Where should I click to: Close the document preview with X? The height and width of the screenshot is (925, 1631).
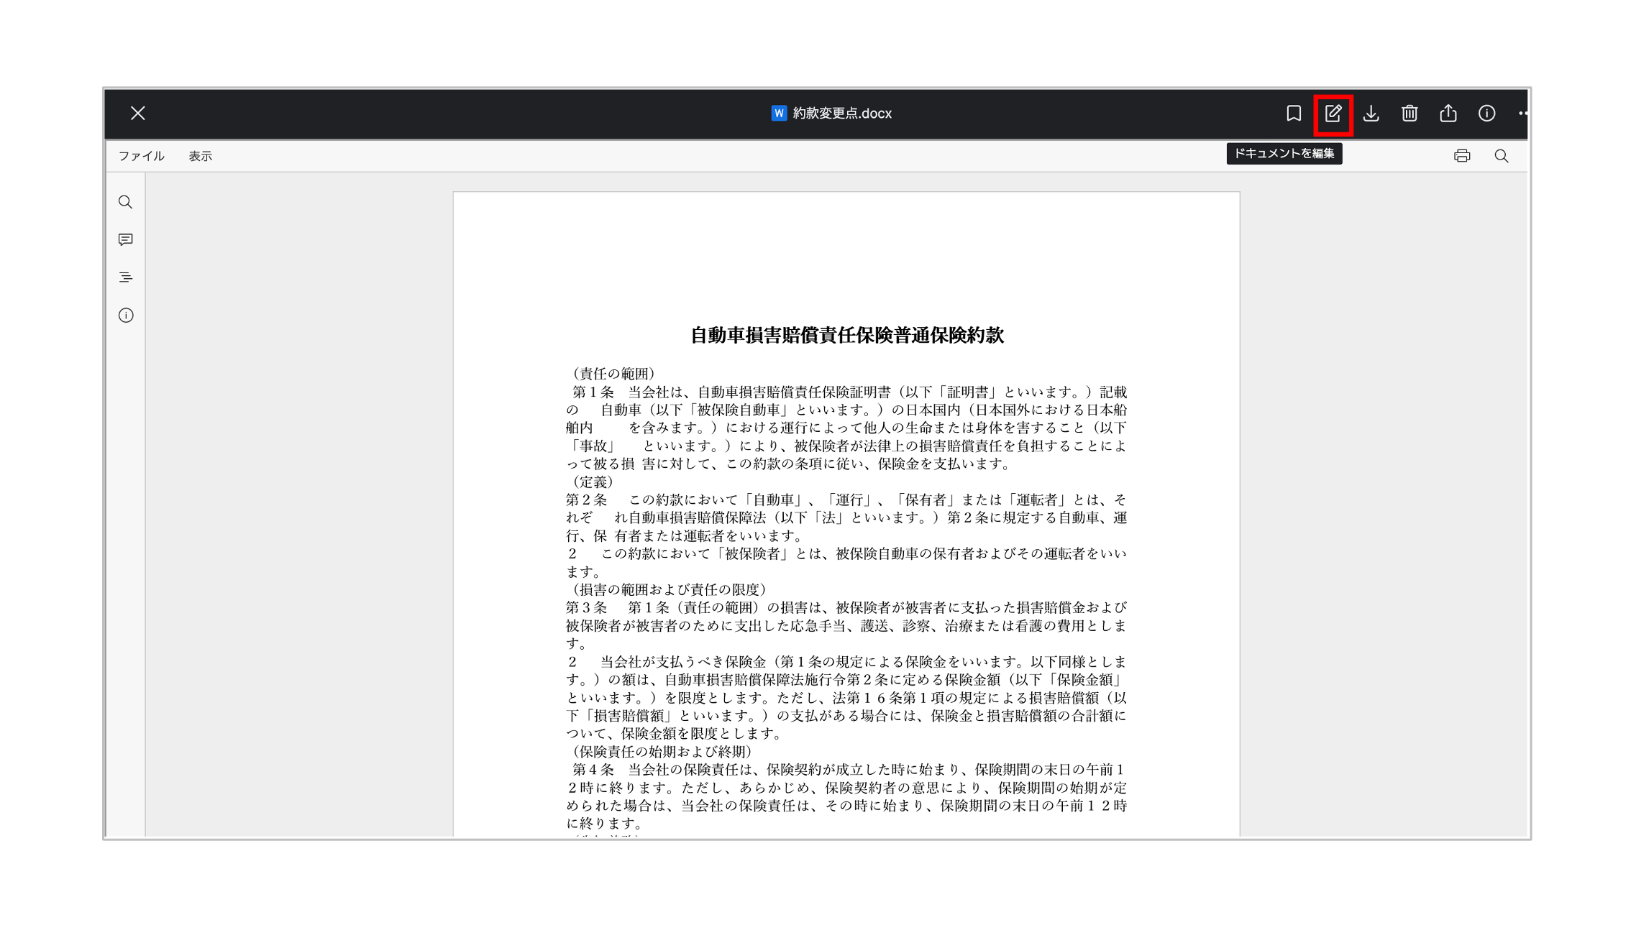coord(138,114)
